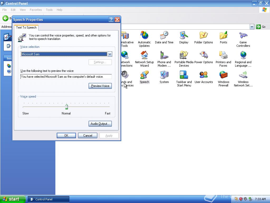Click the Speech Properties help question mark
Viewport: 270px width, 203px height.
click(111, 20)
